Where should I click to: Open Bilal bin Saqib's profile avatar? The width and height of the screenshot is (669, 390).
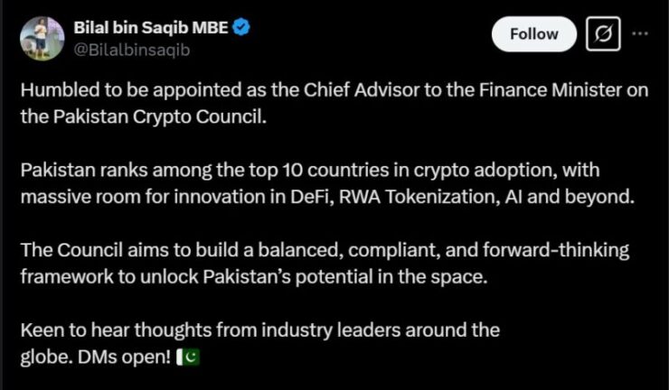42,38
